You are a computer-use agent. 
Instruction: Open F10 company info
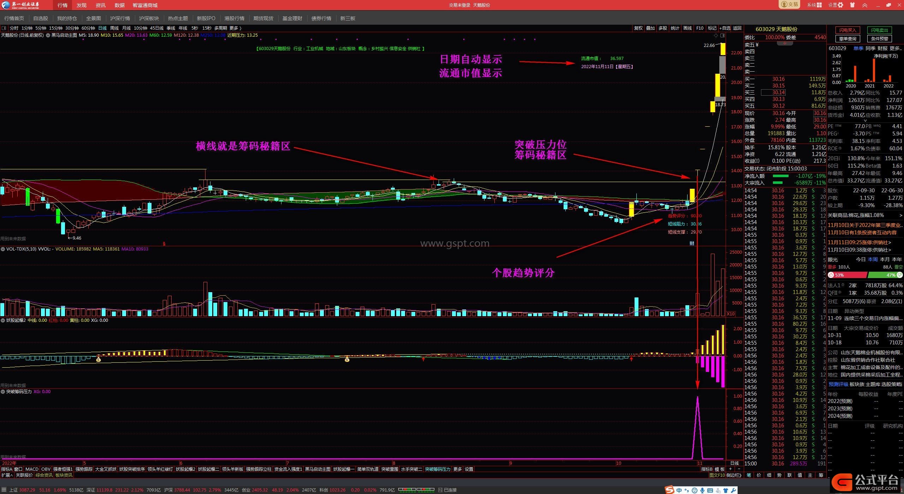(x=700, y=28)
